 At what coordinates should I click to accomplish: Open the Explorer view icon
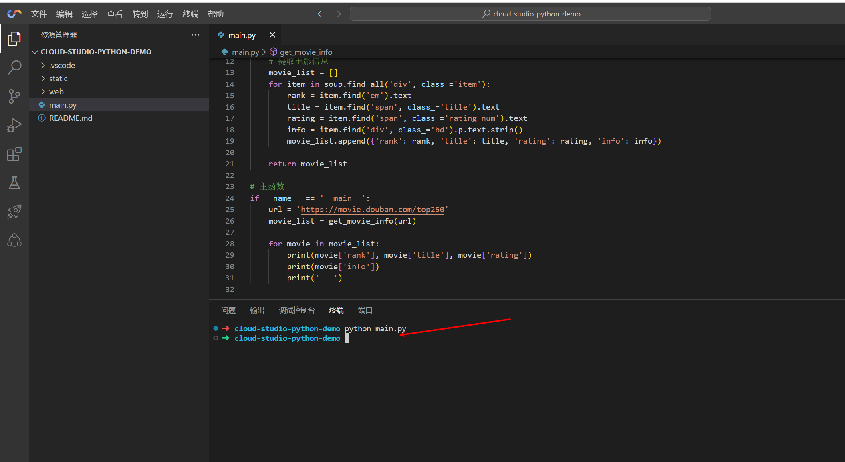pos(14,39)
